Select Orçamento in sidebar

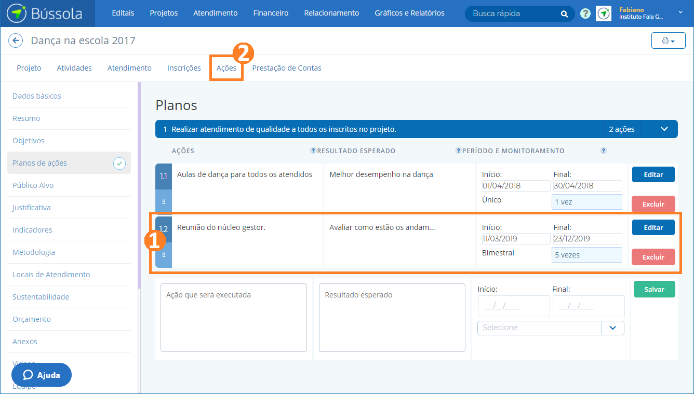(x=69, y=319)
